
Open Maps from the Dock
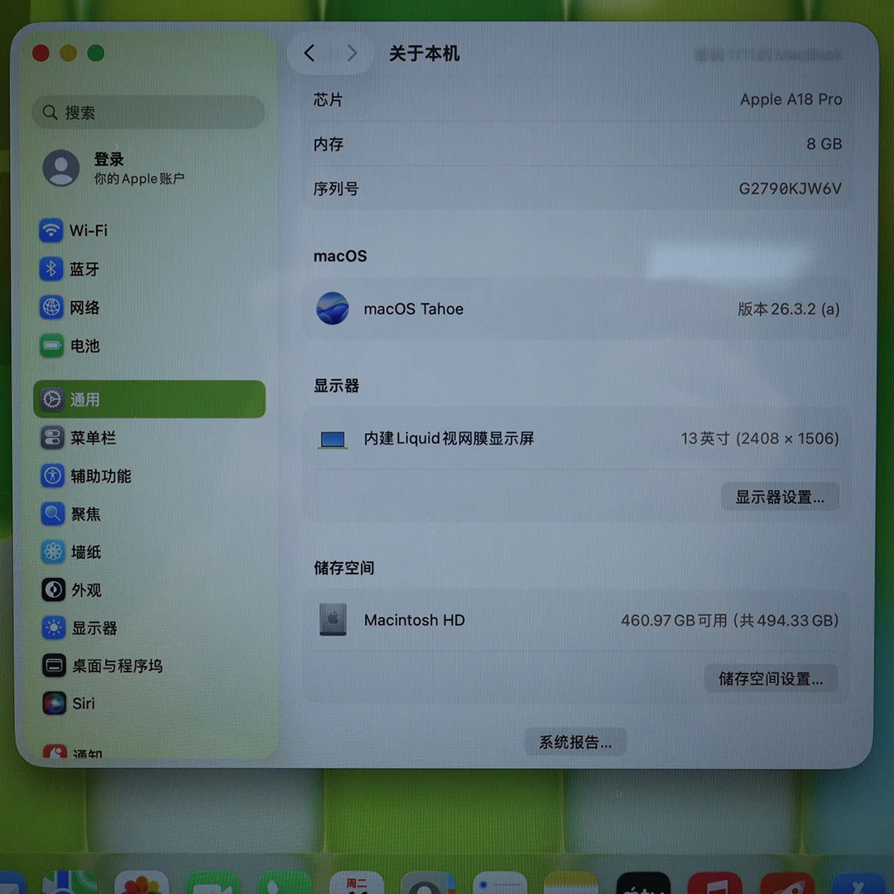[70, 882]
